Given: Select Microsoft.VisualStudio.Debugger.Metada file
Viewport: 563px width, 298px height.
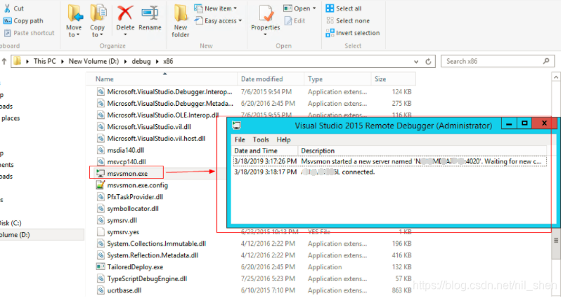Looking at the screenshot, I should pyautogui.click(x=170, y=104).
